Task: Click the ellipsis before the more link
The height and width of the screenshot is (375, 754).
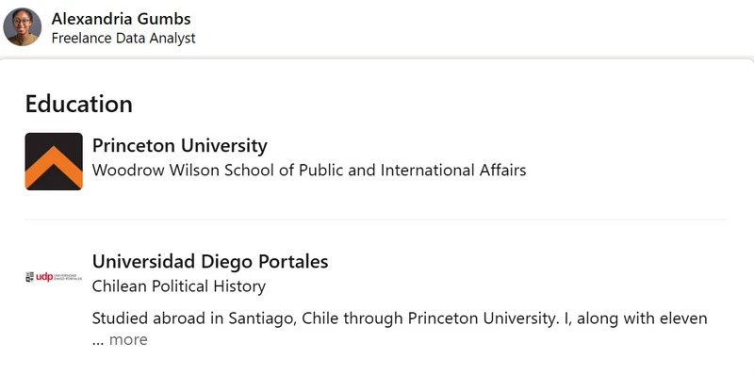Action: tap(98, 342)
